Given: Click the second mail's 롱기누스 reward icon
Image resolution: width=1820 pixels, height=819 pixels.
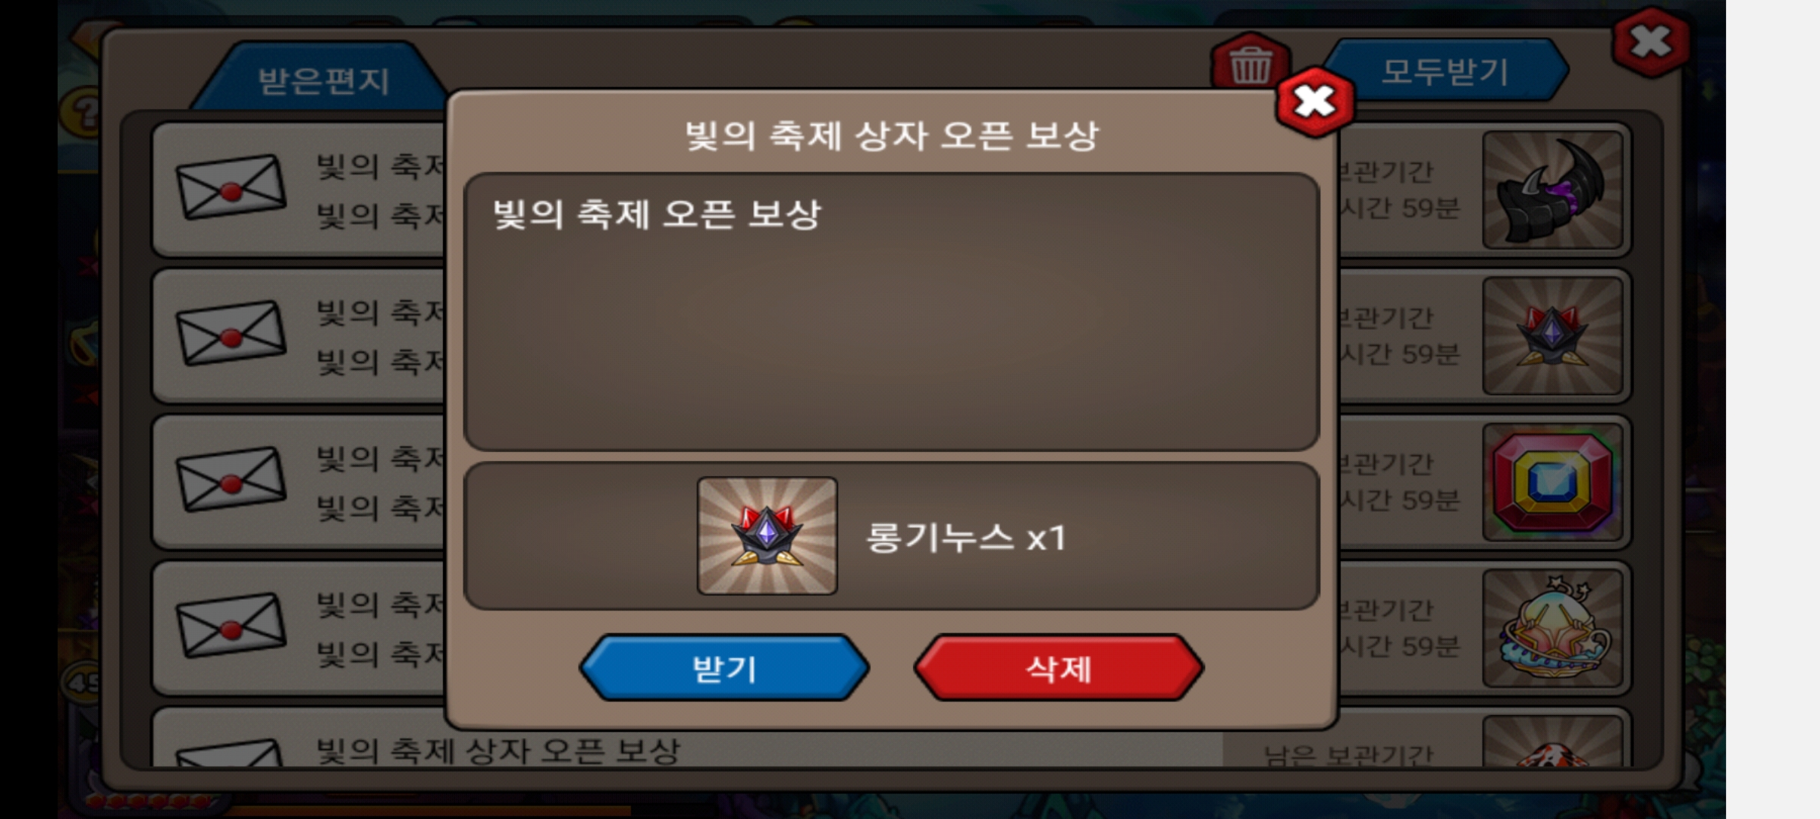Looking at the screenshot, I should coord(1552,336).
